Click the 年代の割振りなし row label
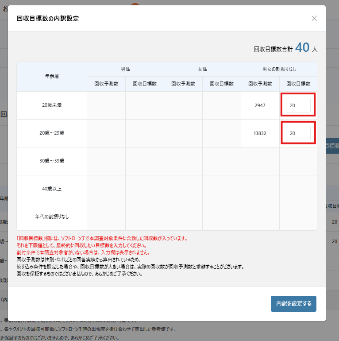This screenshot has height=341, width=339. (52, 217)
